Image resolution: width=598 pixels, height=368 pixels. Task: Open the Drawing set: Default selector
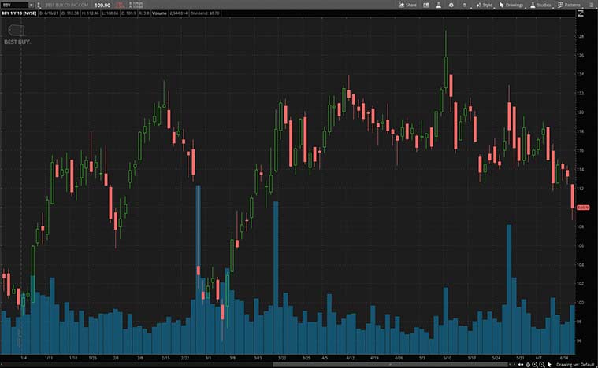[574, 364]
